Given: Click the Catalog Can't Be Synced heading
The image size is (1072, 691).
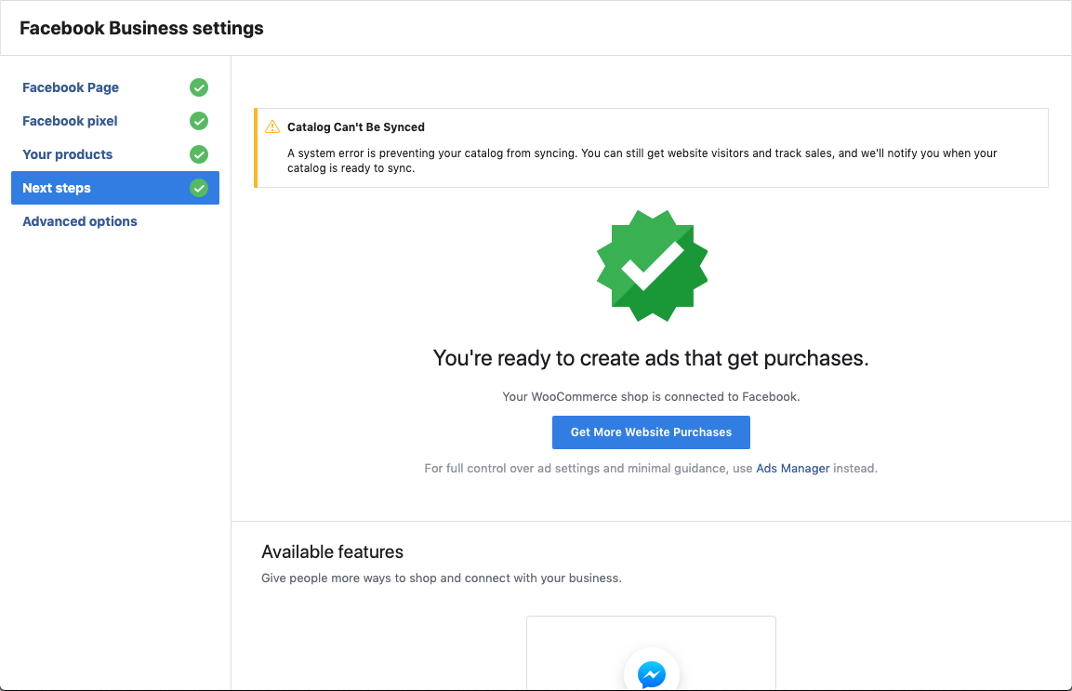Looking at the screenshot, I should pyautogui.click(x=355, y=127).
